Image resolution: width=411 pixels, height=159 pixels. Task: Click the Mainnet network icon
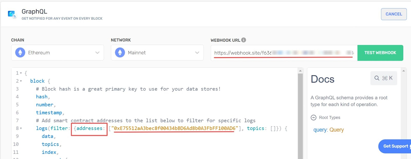click(119, 52)
